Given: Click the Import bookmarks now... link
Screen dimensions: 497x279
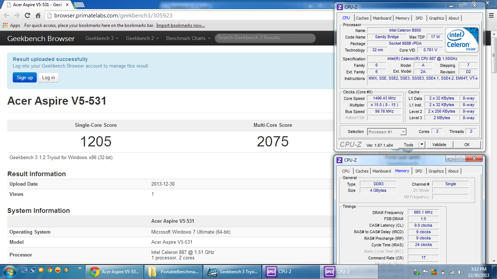Looking at the screenshot, I should (x=180, y=25).
